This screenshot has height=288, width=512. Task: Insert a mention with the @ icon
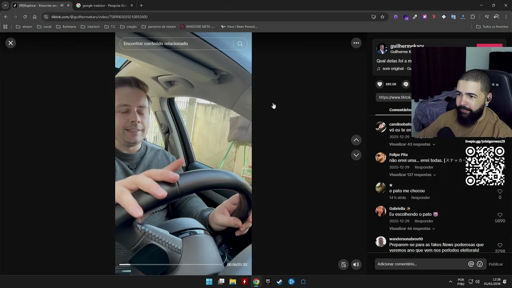click(471, 264)
